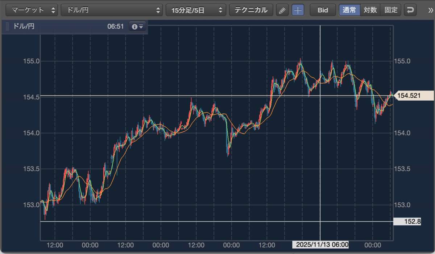This screenshot has width=435, height=254.
Task: Click the テクニカル button
Action: tap(251, 10)
